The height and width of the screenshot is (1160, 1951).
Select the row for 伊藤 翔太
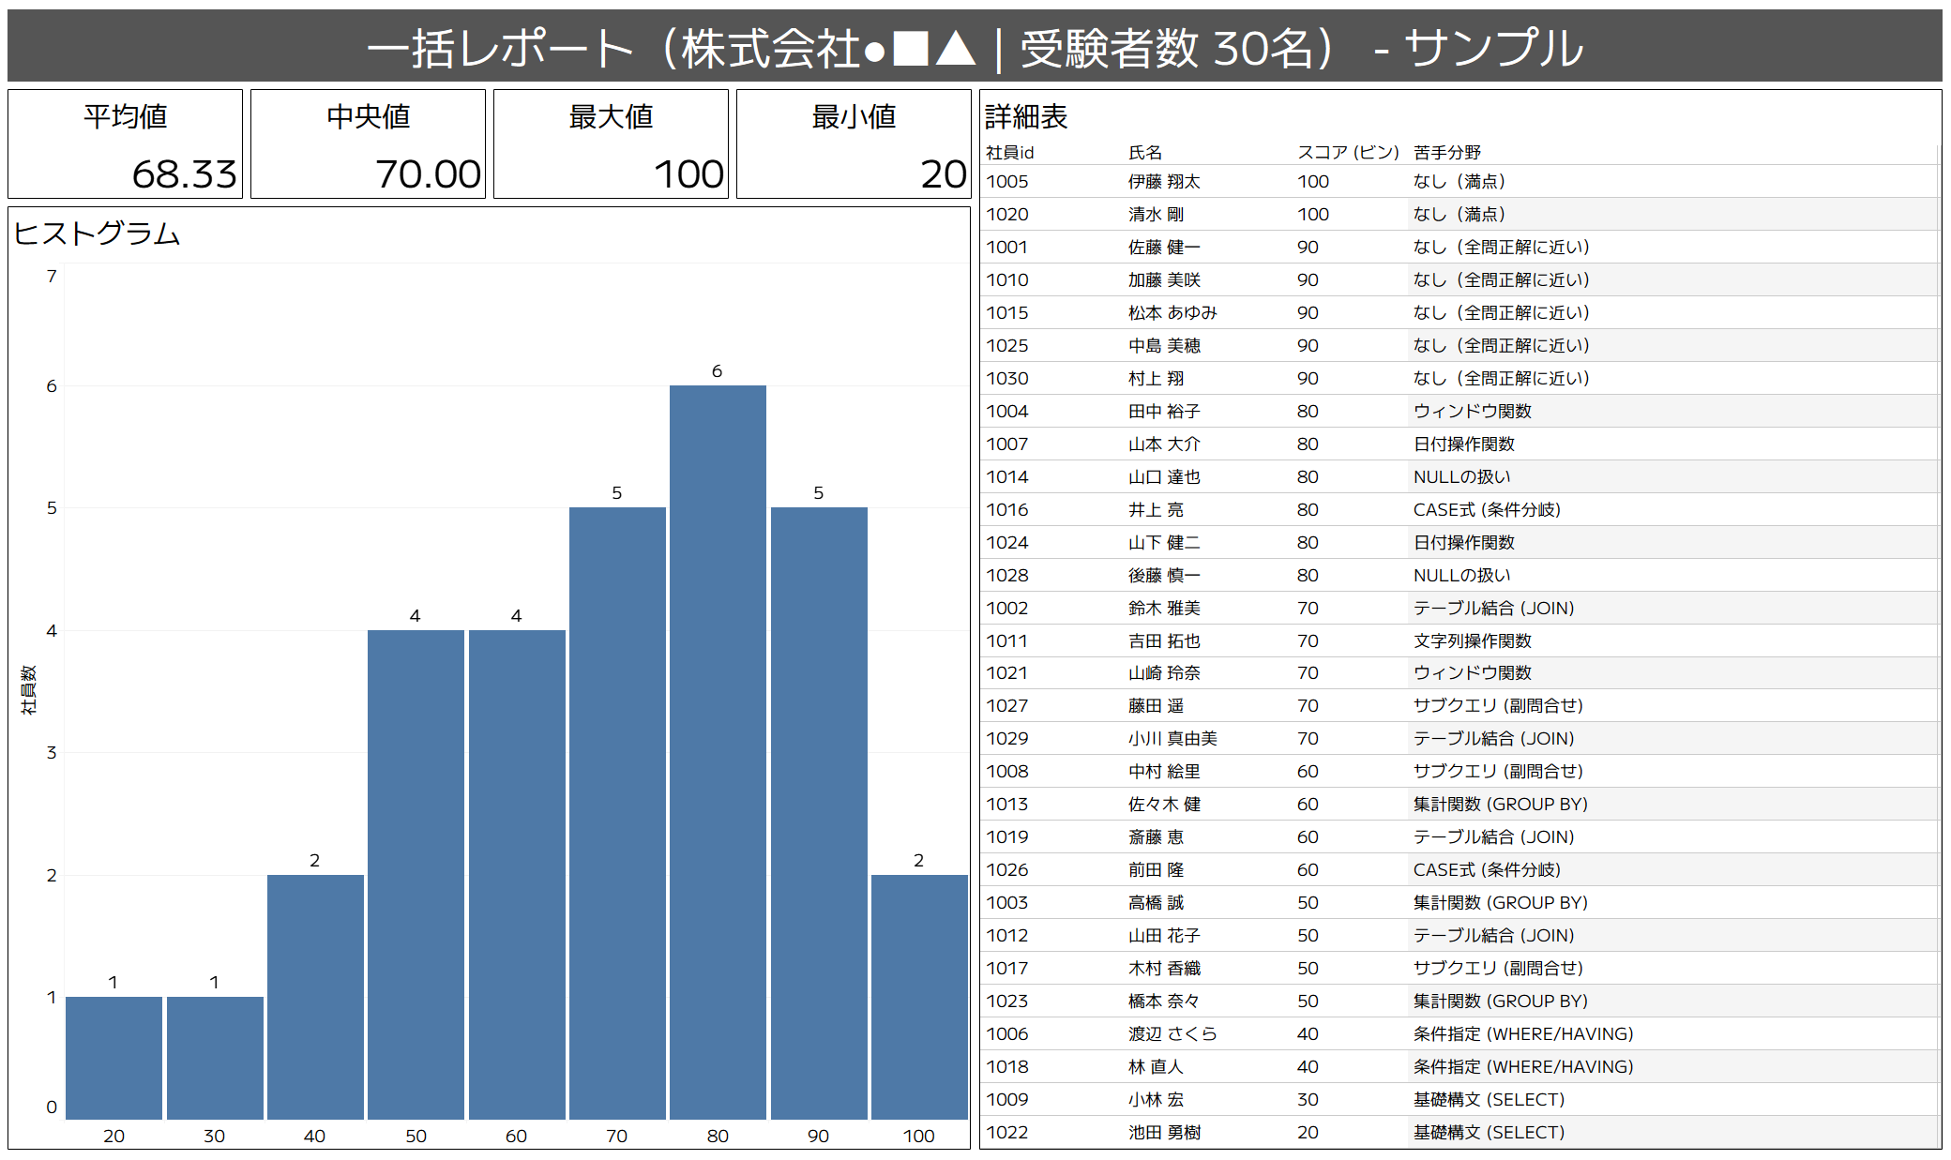1163,181
